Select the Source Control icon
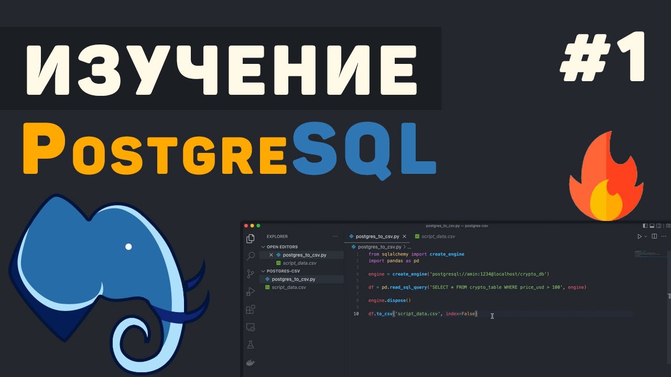Image resolution: width=671 pixels, height=377 pixels. (251, 274)
